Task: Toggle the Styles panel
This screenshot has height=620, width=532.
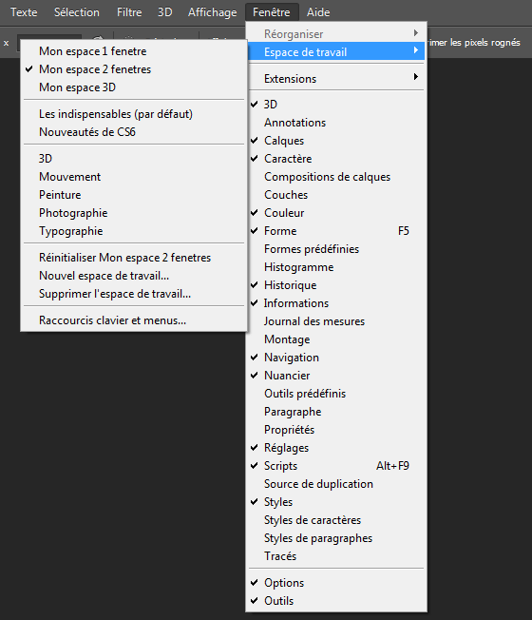Action: [336, 502]
